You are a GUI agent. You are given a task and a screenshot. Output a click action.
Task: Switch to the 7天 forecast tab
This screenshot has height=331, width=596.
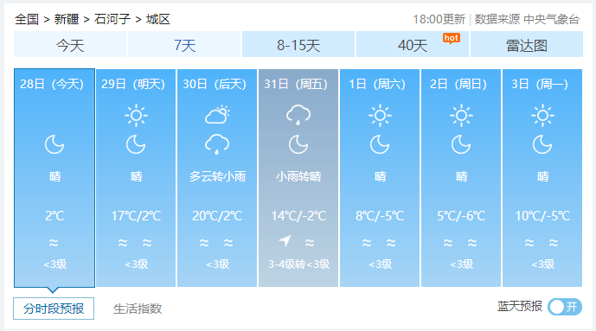(184, 44)
